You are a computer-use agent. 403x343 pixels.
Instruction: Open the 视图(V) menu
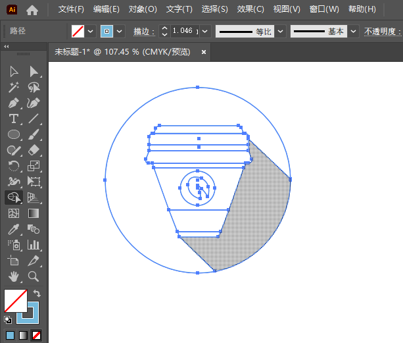[287, 9]
